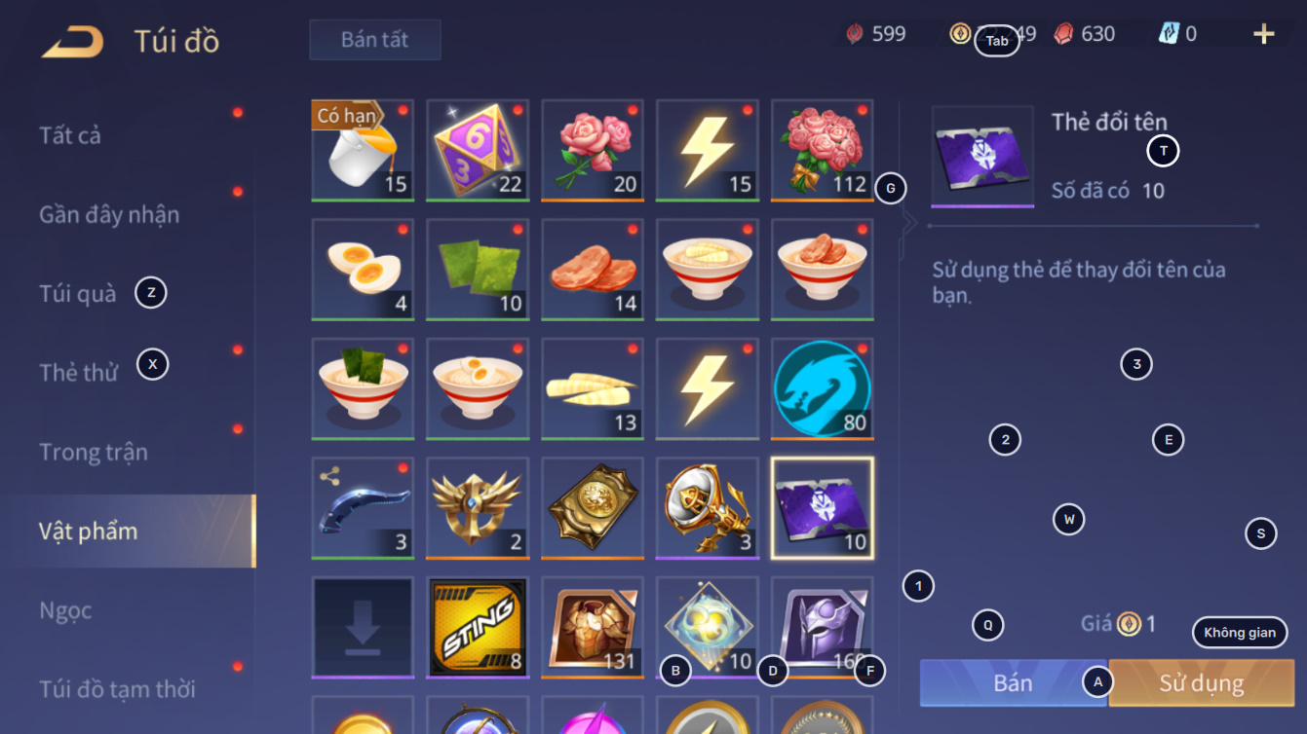The width and height of the screenshot is (1307, 734).
Task: Open the Ngọc category tab
Action: pyautogui.click(x=66, y=610)
